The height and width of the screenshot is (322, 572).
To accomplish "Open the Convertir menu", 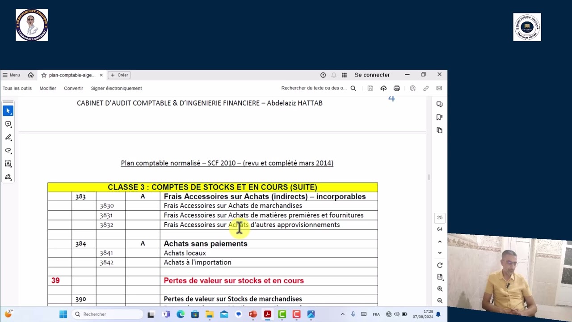I will pyautogui.click(x=73, y=88).
